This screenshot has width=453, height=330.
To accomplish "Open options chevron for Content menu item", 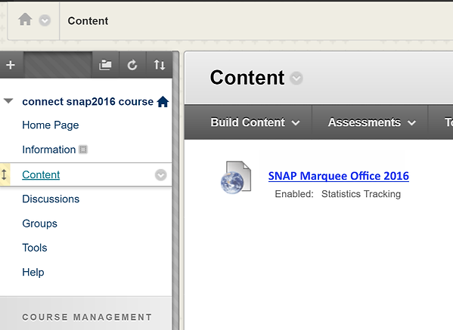I will tap(160, 174).
